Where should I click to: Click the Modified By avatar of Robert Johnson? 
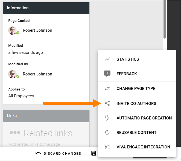click(x=13, y=74)
